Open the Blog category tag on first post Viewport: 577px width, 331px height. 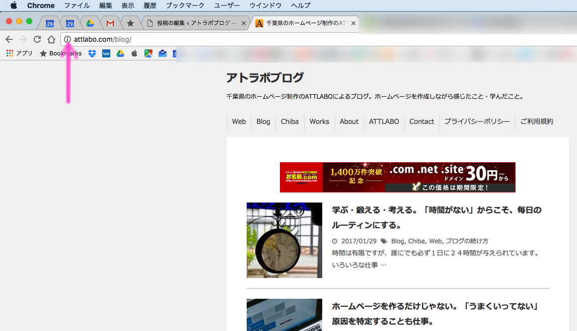(x=397, y=241)
